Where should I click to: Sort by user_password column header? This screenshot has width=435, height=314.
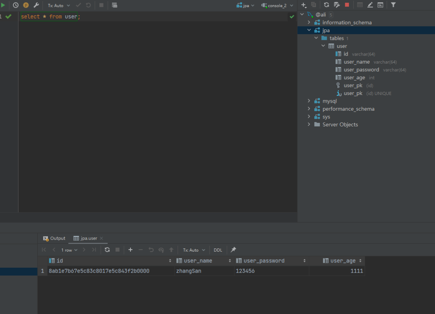[x=271, y=261]
